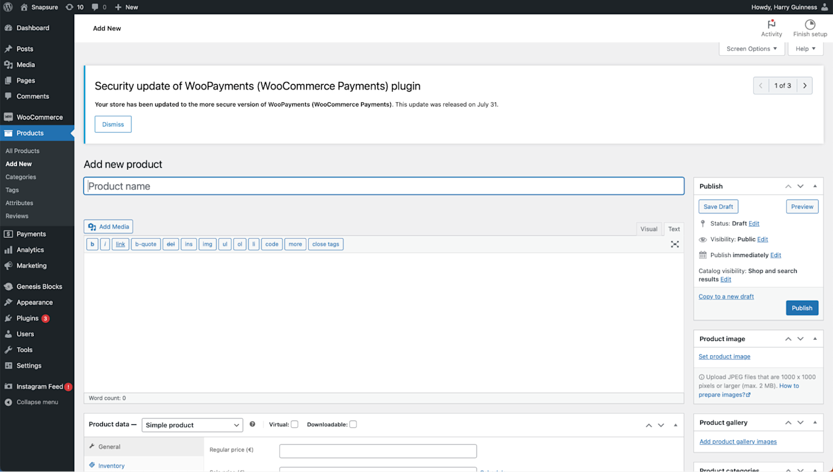Click Set product image link
The width and height of the screenshot is (833, 472).
tap(724, 357)
